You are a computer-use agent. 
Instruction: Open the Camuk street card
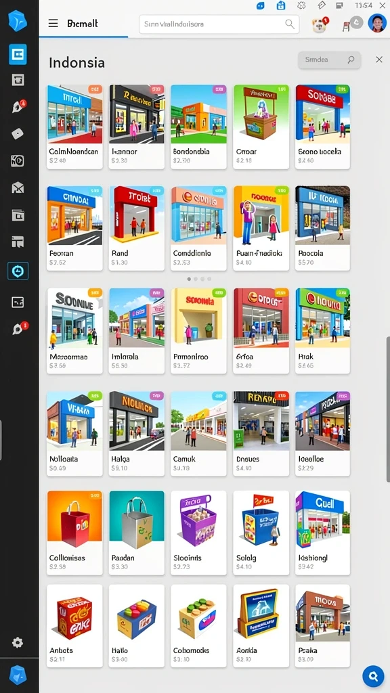pyautogui.click(x=198, y=434)
